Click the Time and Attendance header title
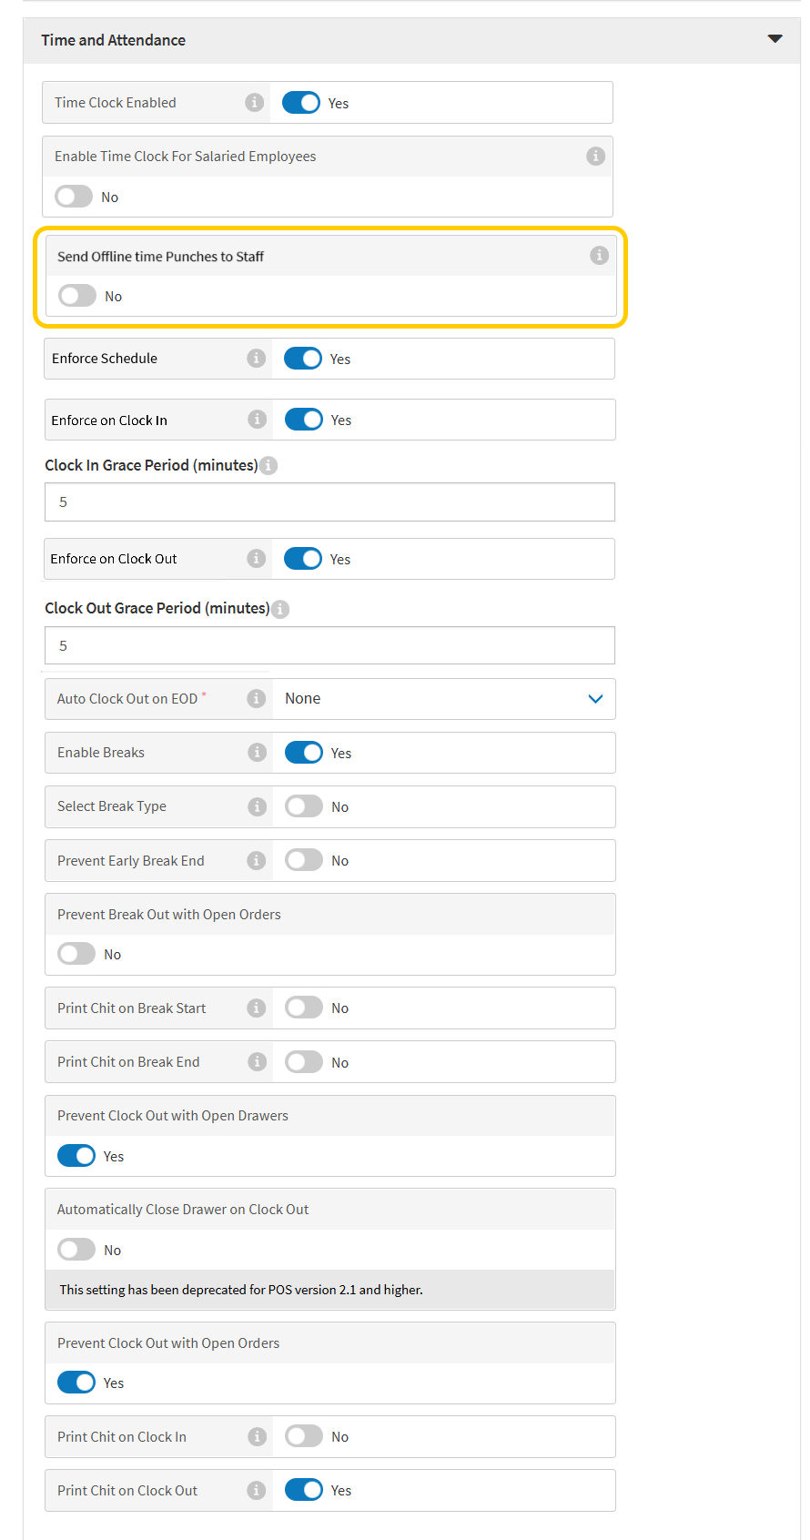The width and height of the screenshot is (810, 1540). (114, 40)
